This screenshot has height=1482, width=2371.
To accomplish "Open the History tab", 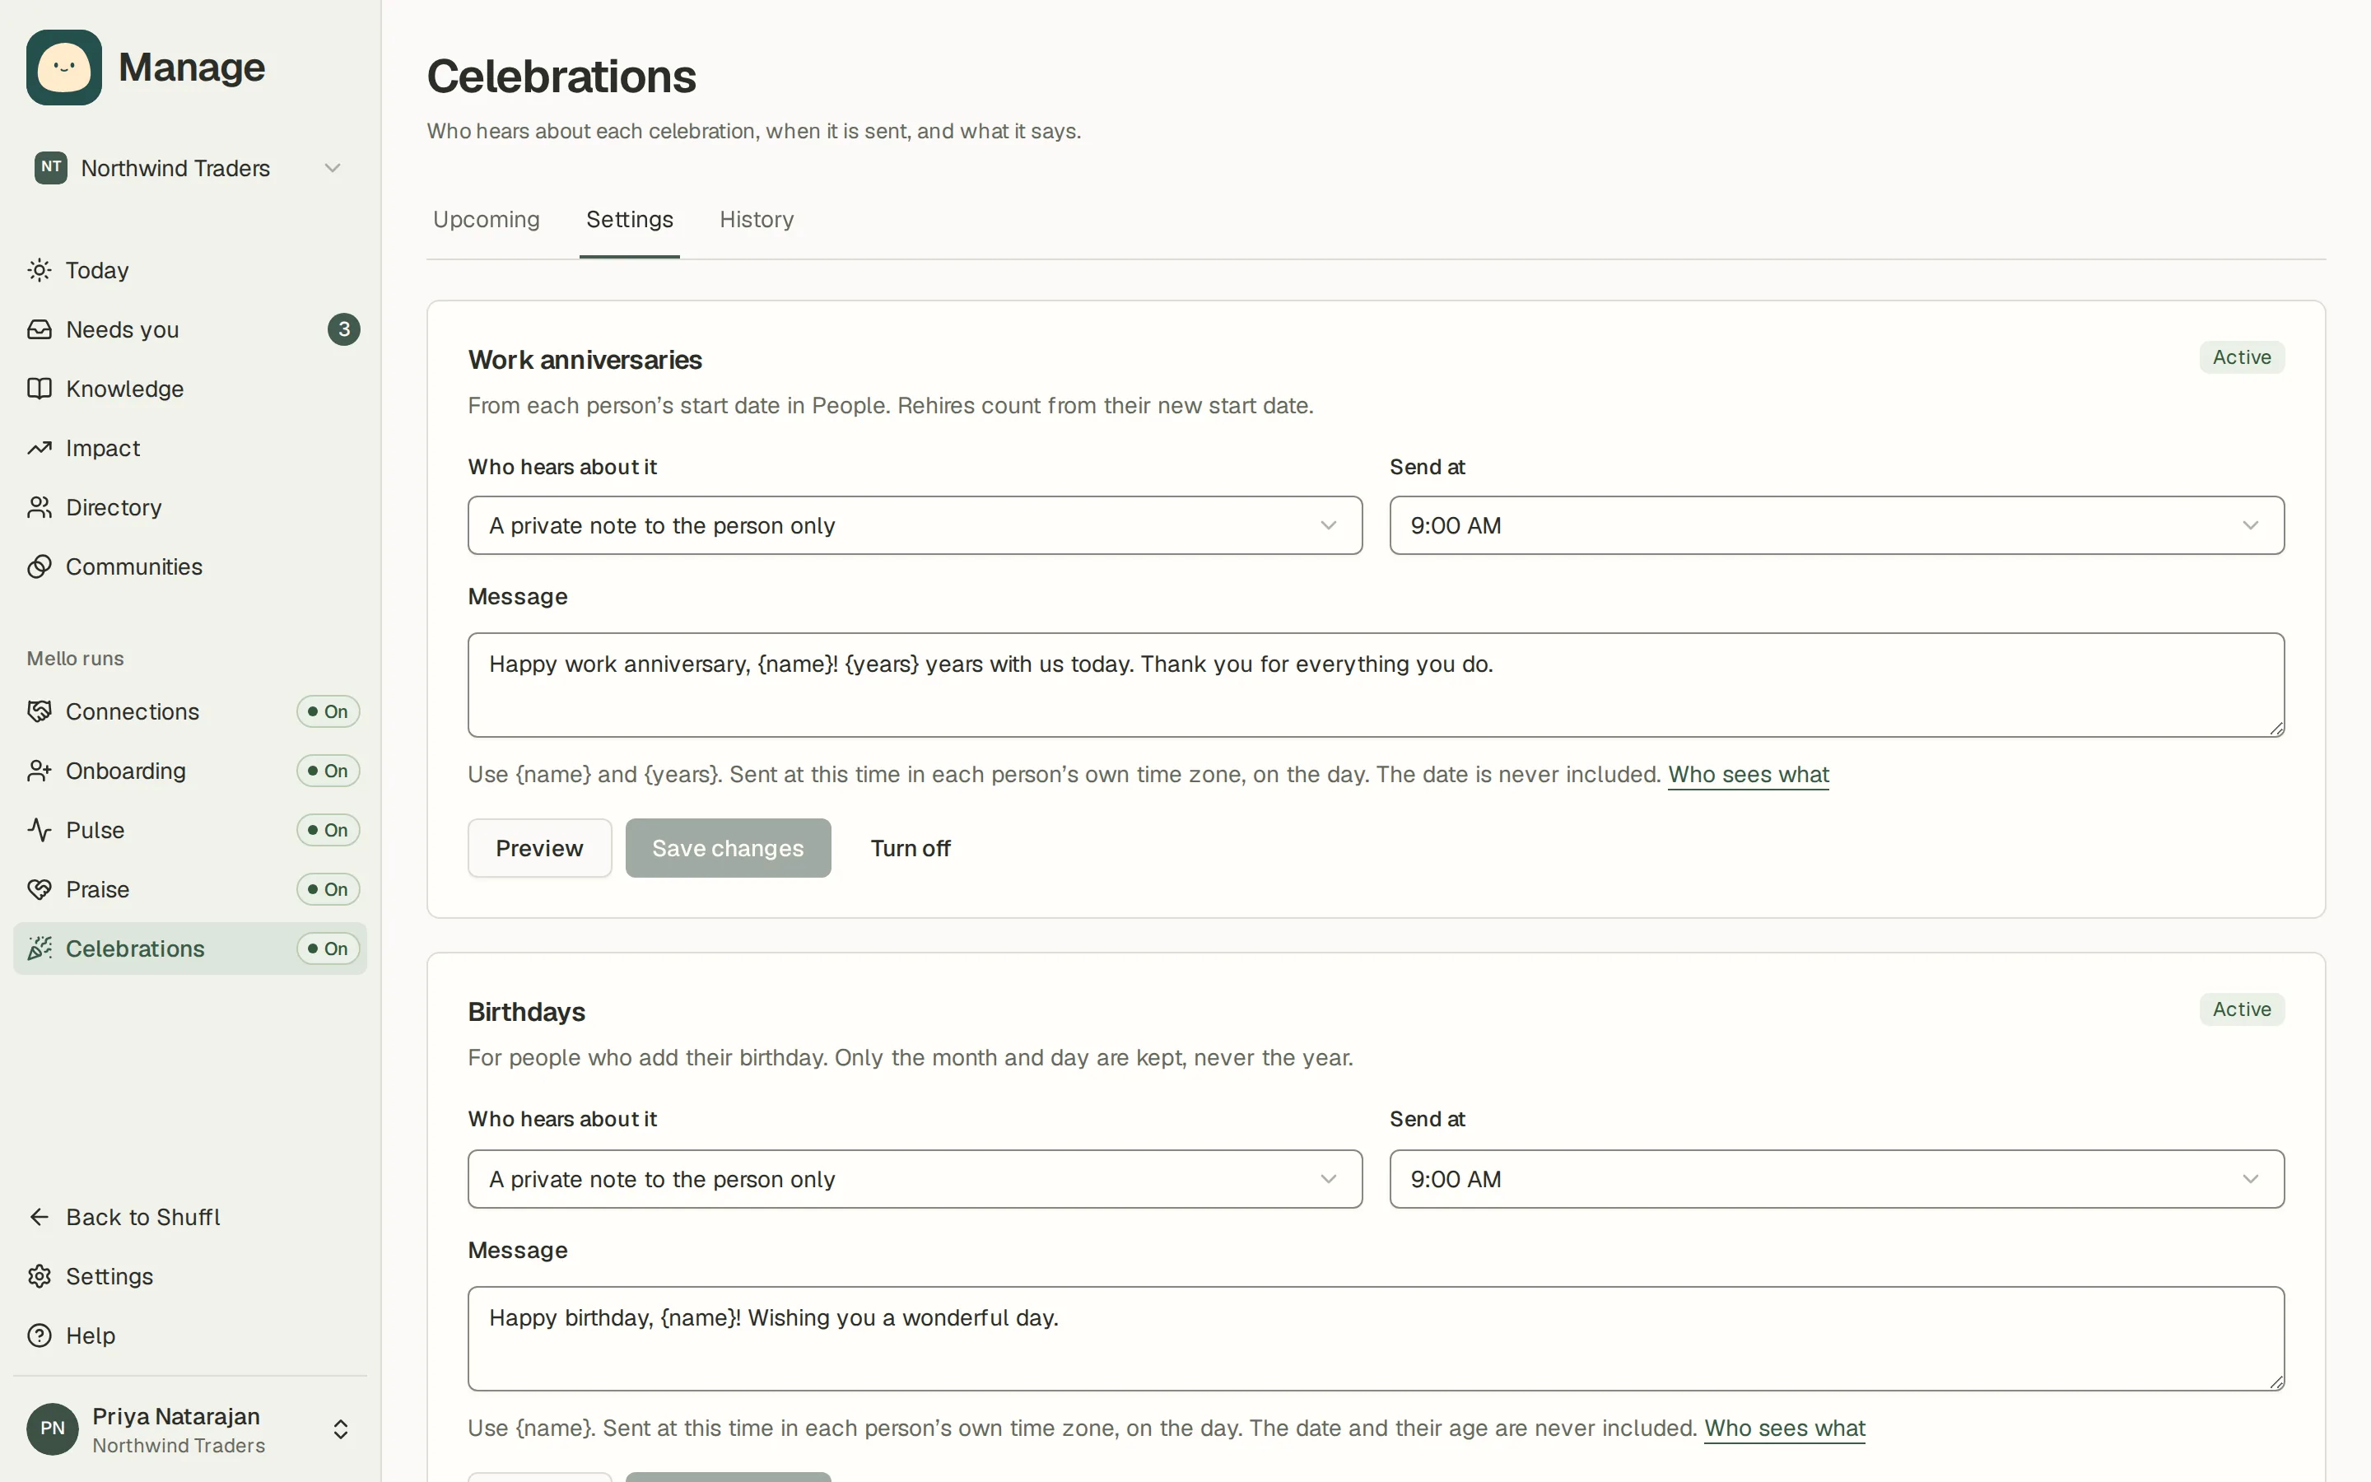I will [757, 220].
